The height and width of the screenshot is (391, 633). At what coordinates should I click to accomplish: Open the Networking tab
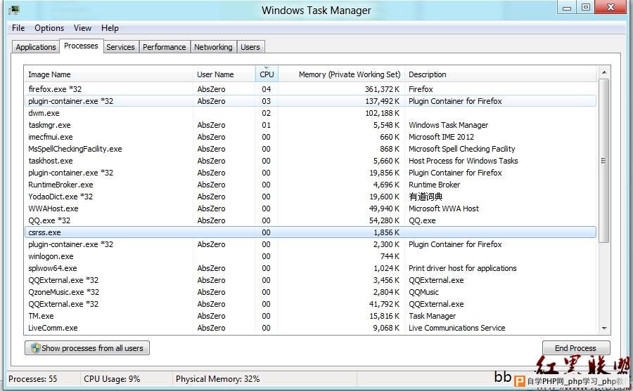coord(213,47)
